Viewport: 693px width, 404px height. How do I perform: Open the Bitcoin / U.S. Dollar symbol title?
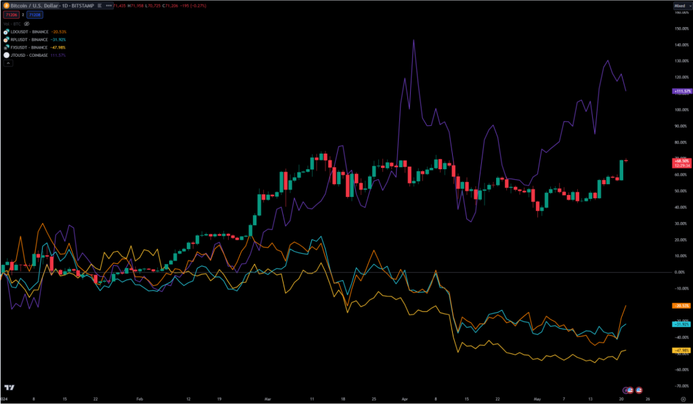(x=34, y=5)
